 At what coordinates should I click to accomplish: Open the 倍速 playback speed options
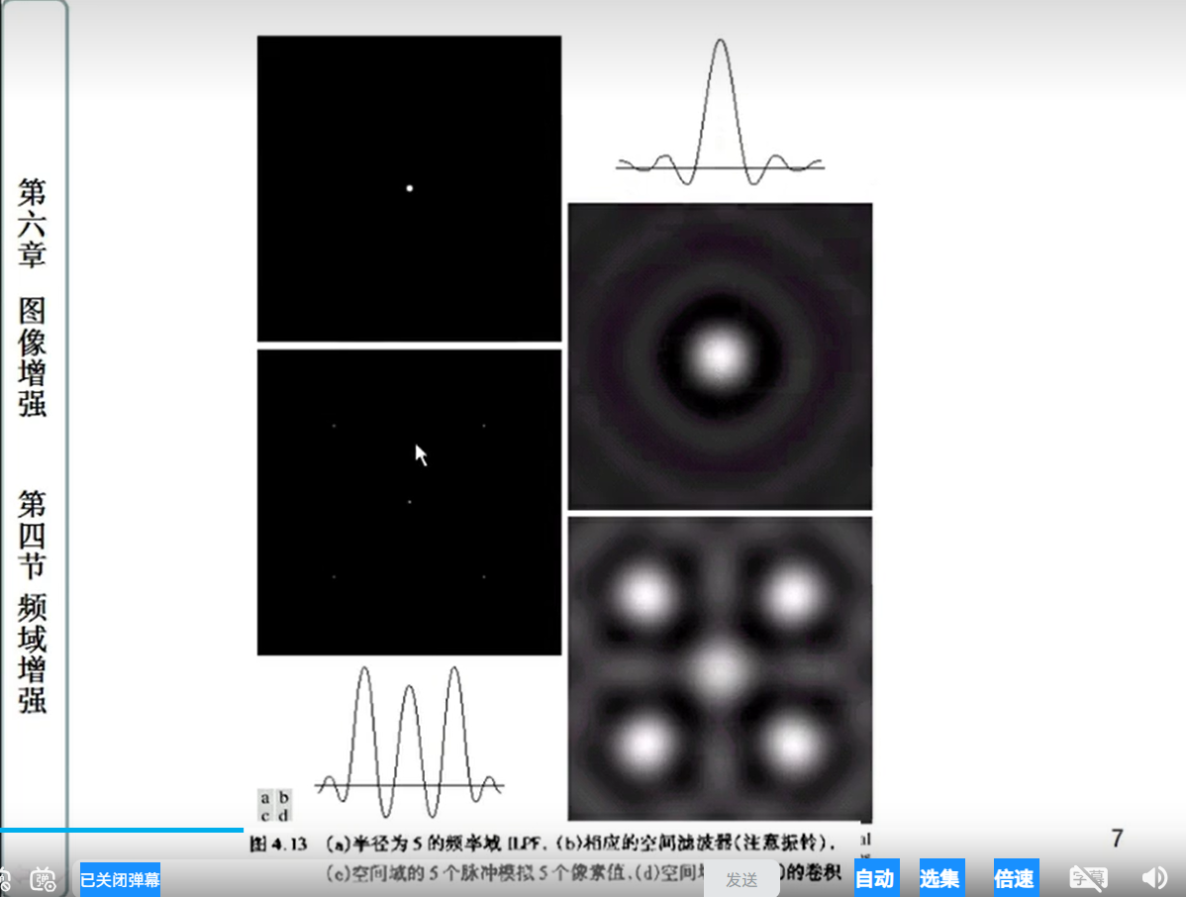1015,878
